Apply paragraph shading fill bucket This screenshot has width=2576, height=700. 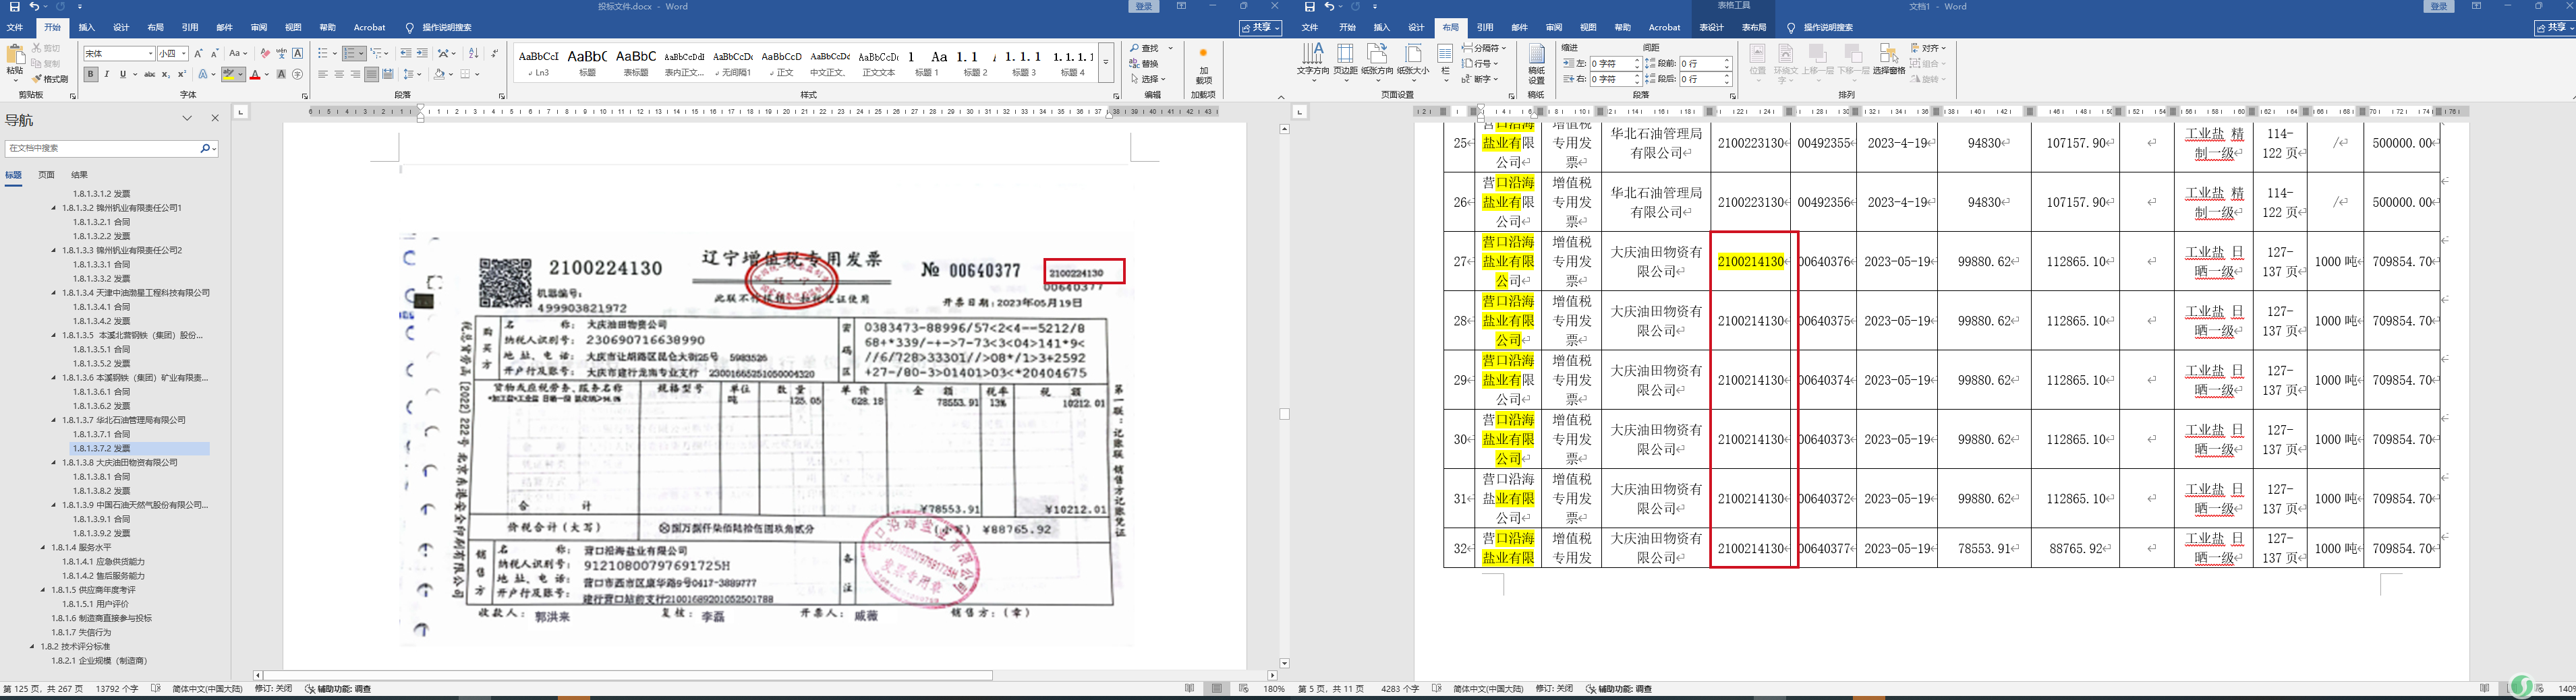(439, 74)
